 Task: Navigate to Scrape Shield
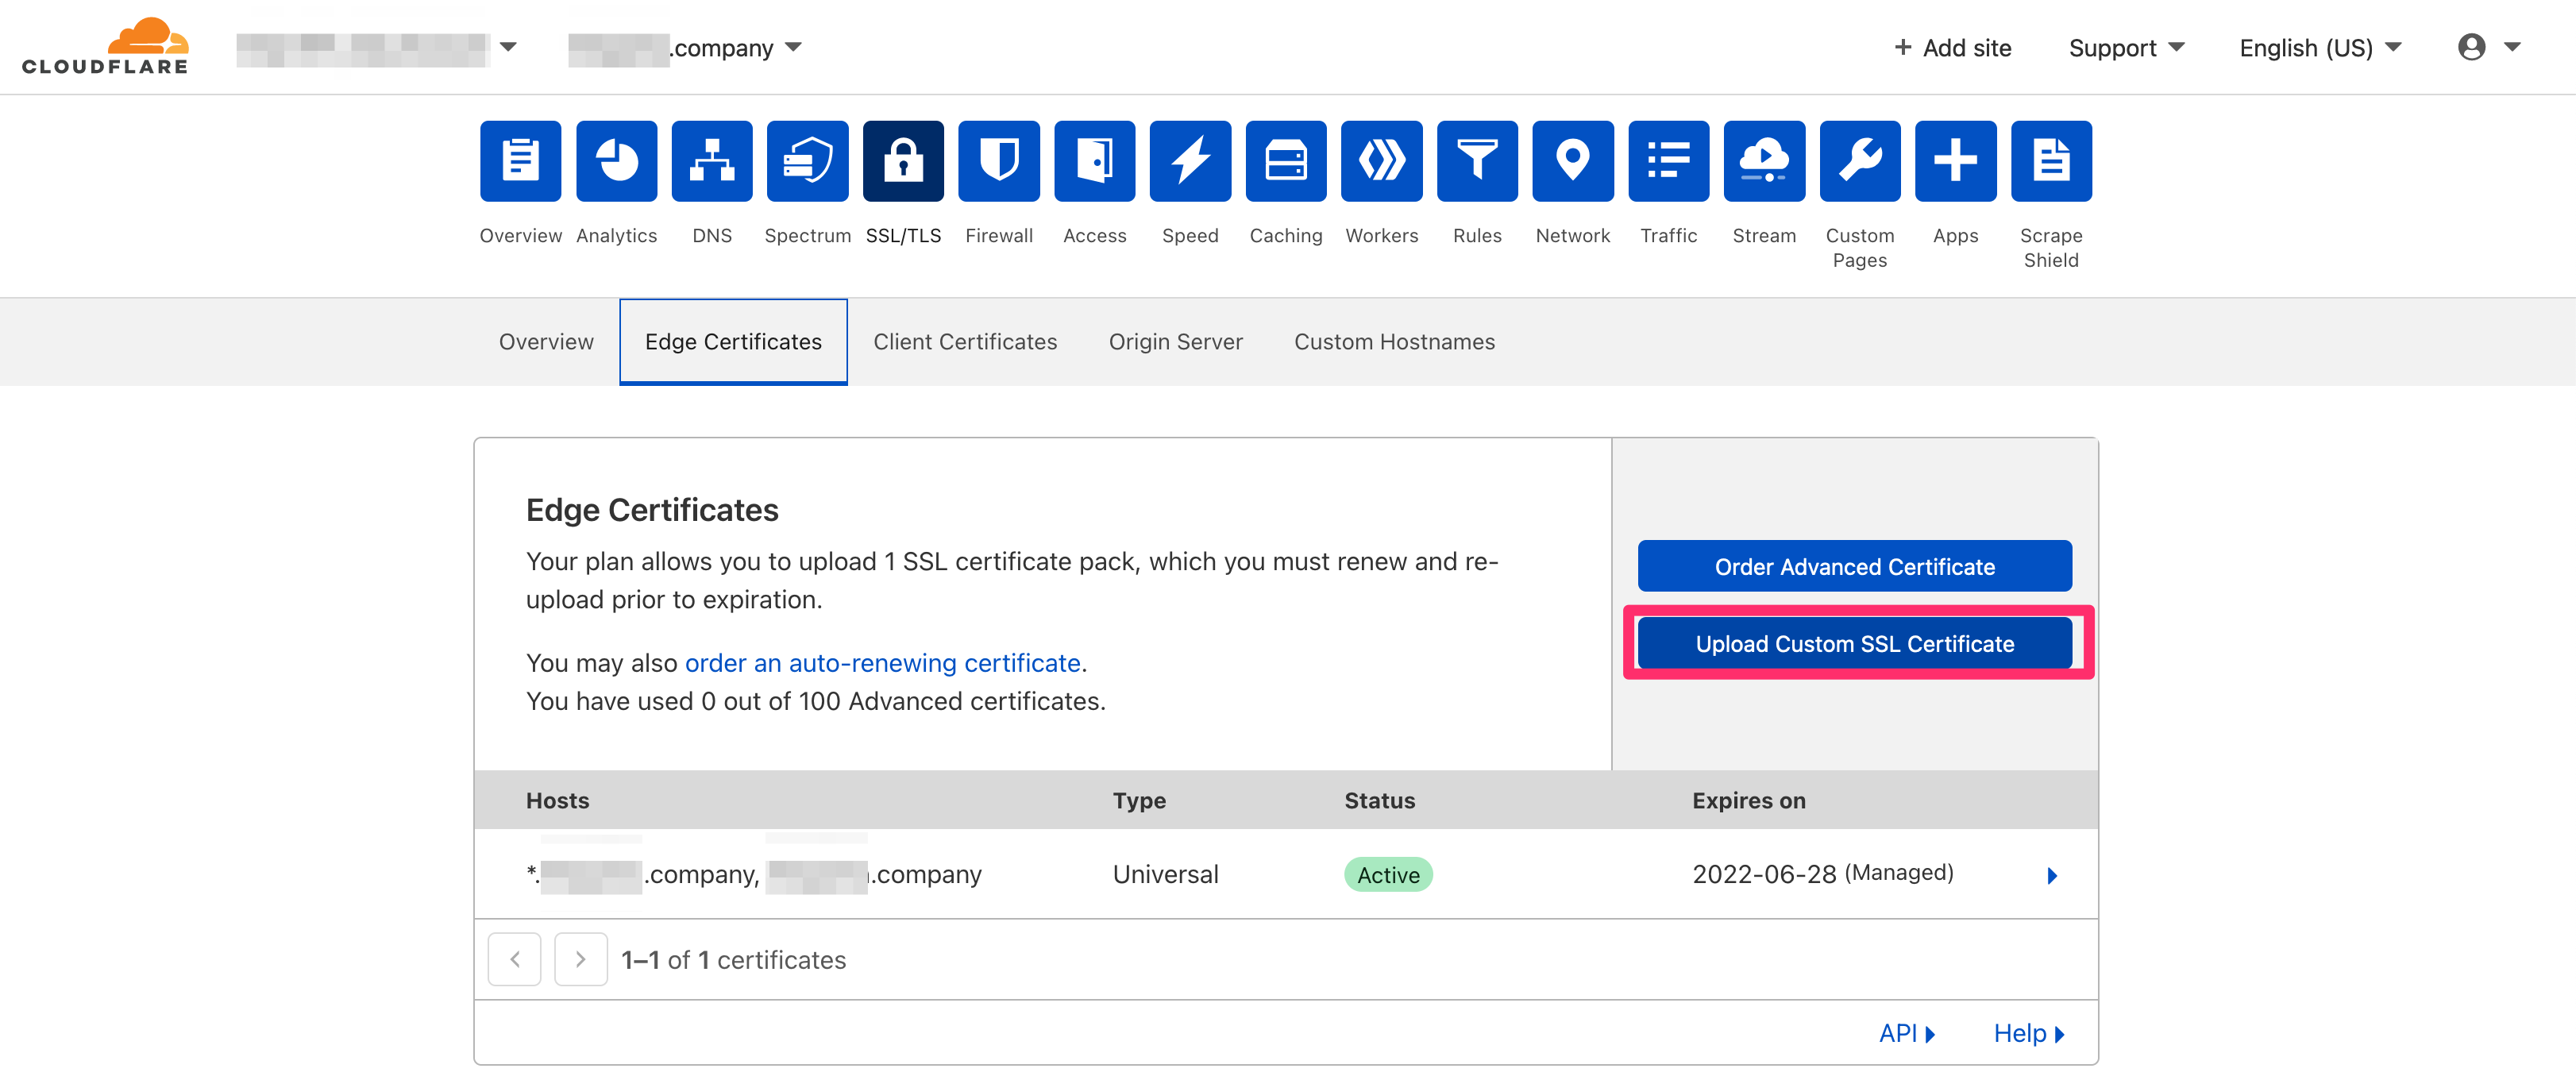pos(2051,161)
